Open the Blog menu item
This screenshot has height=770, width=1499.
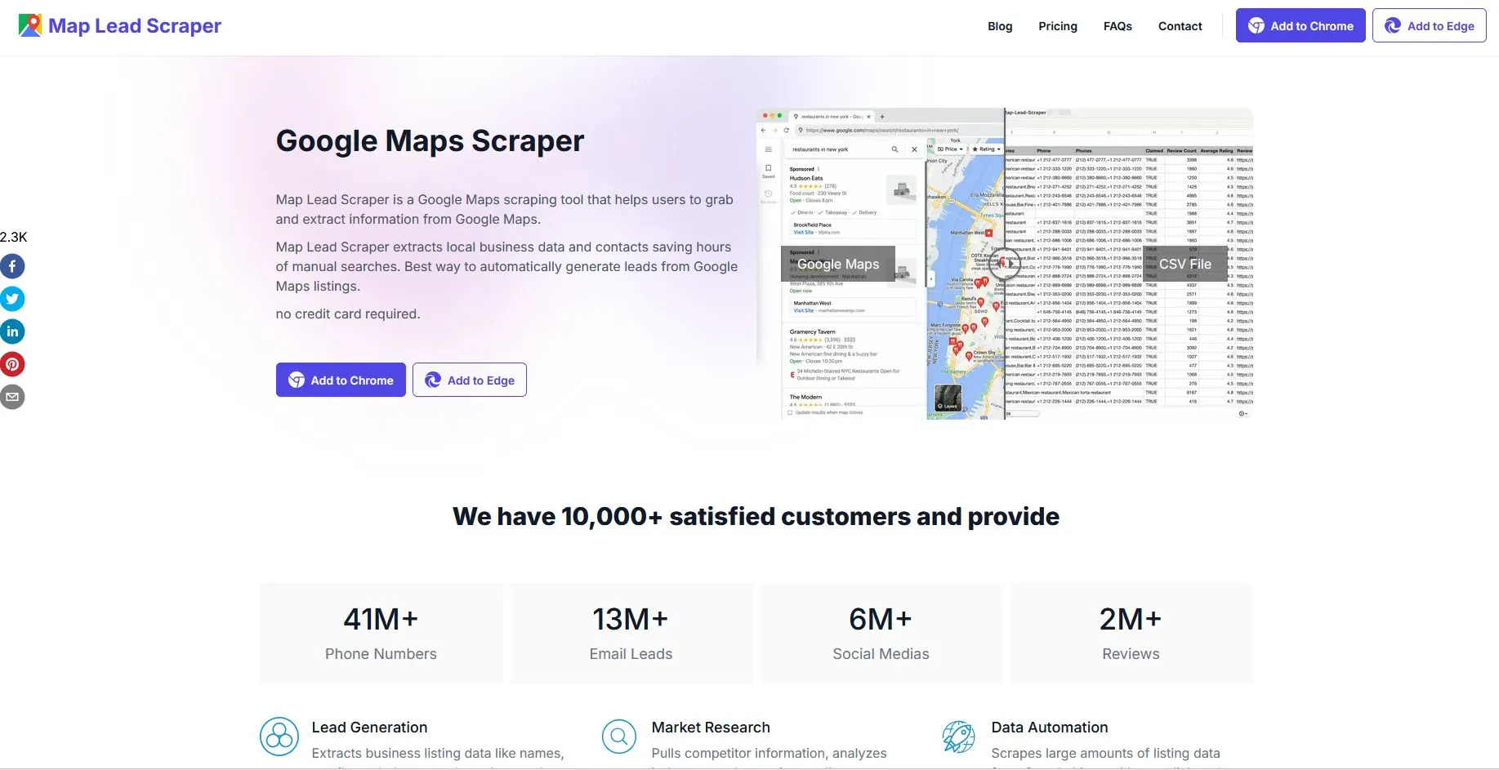click(x=1000, y=26)
